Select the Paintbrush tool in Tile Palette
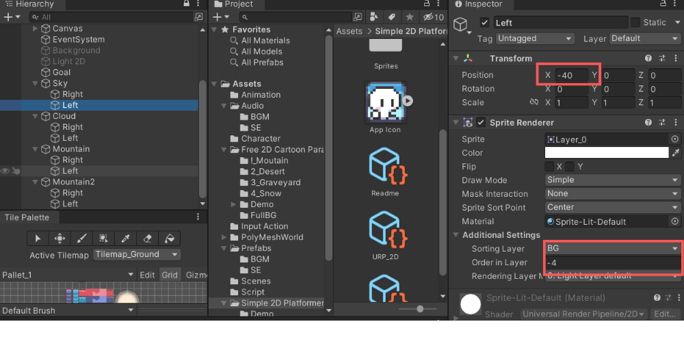Viewport: 684px width, 337px height. (81, 239)
